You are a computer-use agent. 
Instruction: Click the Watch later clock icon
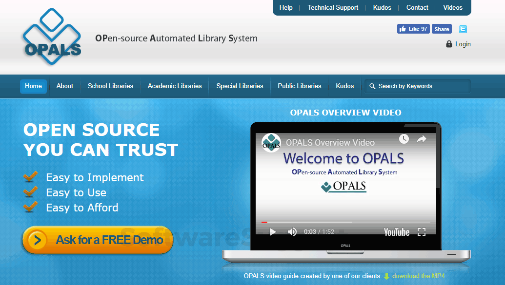point(404,139)
